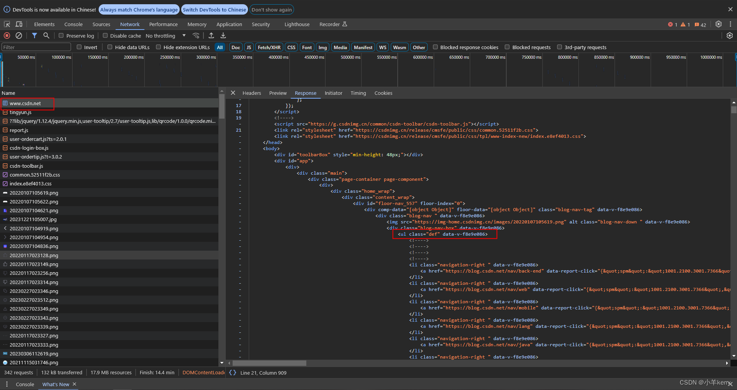Switch to the Elements panel tab
The height and width of the screenshot is (390, 737).
click(x=44, y=24)
